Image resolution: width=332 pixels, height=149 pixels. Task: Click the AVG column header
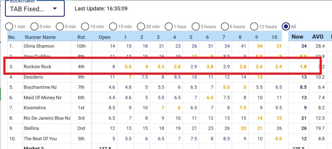pyautogui.click(x=318, y=37)
